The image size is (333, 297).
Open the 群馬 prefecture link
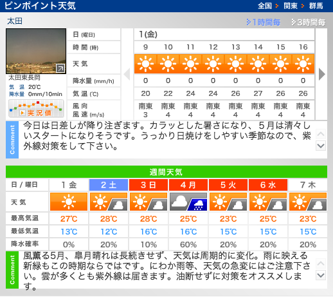tap(316, 6)
